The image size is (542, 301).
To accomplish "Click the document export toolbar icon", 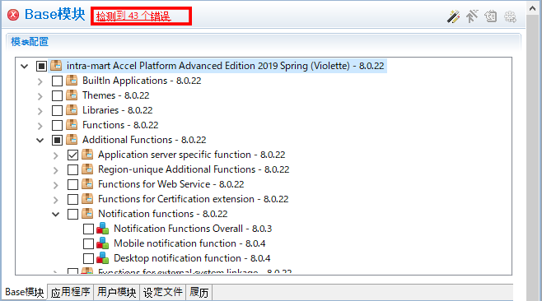I will 491,16.
